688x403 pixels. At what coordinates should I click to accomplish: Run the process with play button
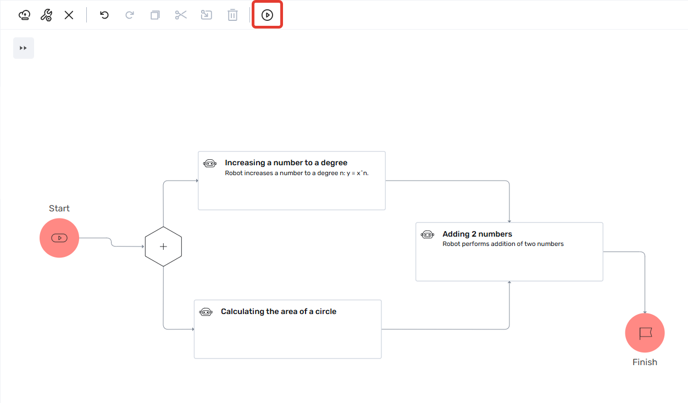pos(267,15)
